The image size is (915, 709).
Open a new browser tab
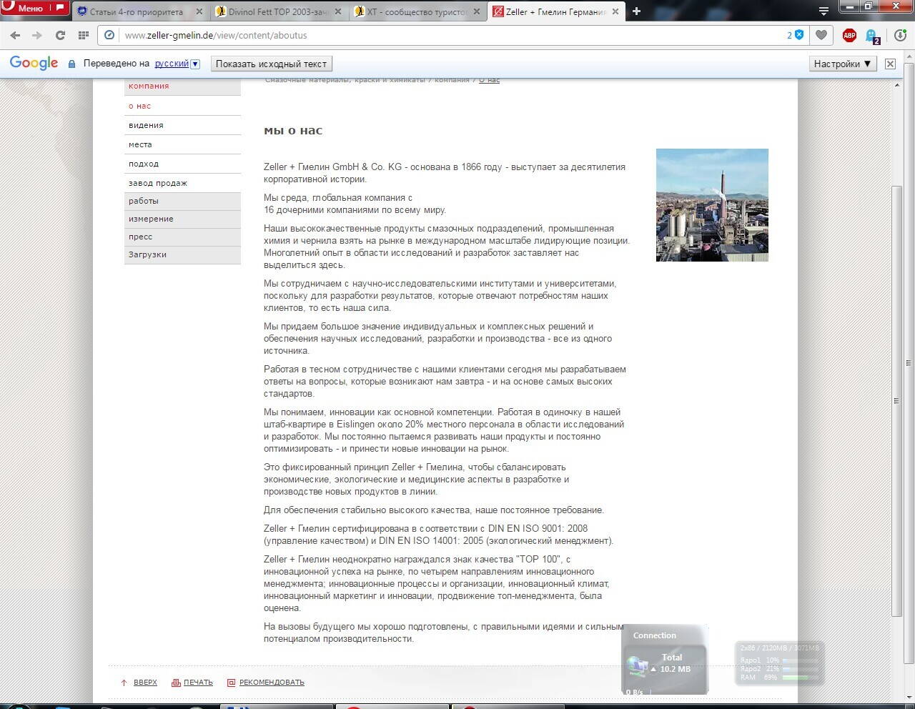[636, 11]
